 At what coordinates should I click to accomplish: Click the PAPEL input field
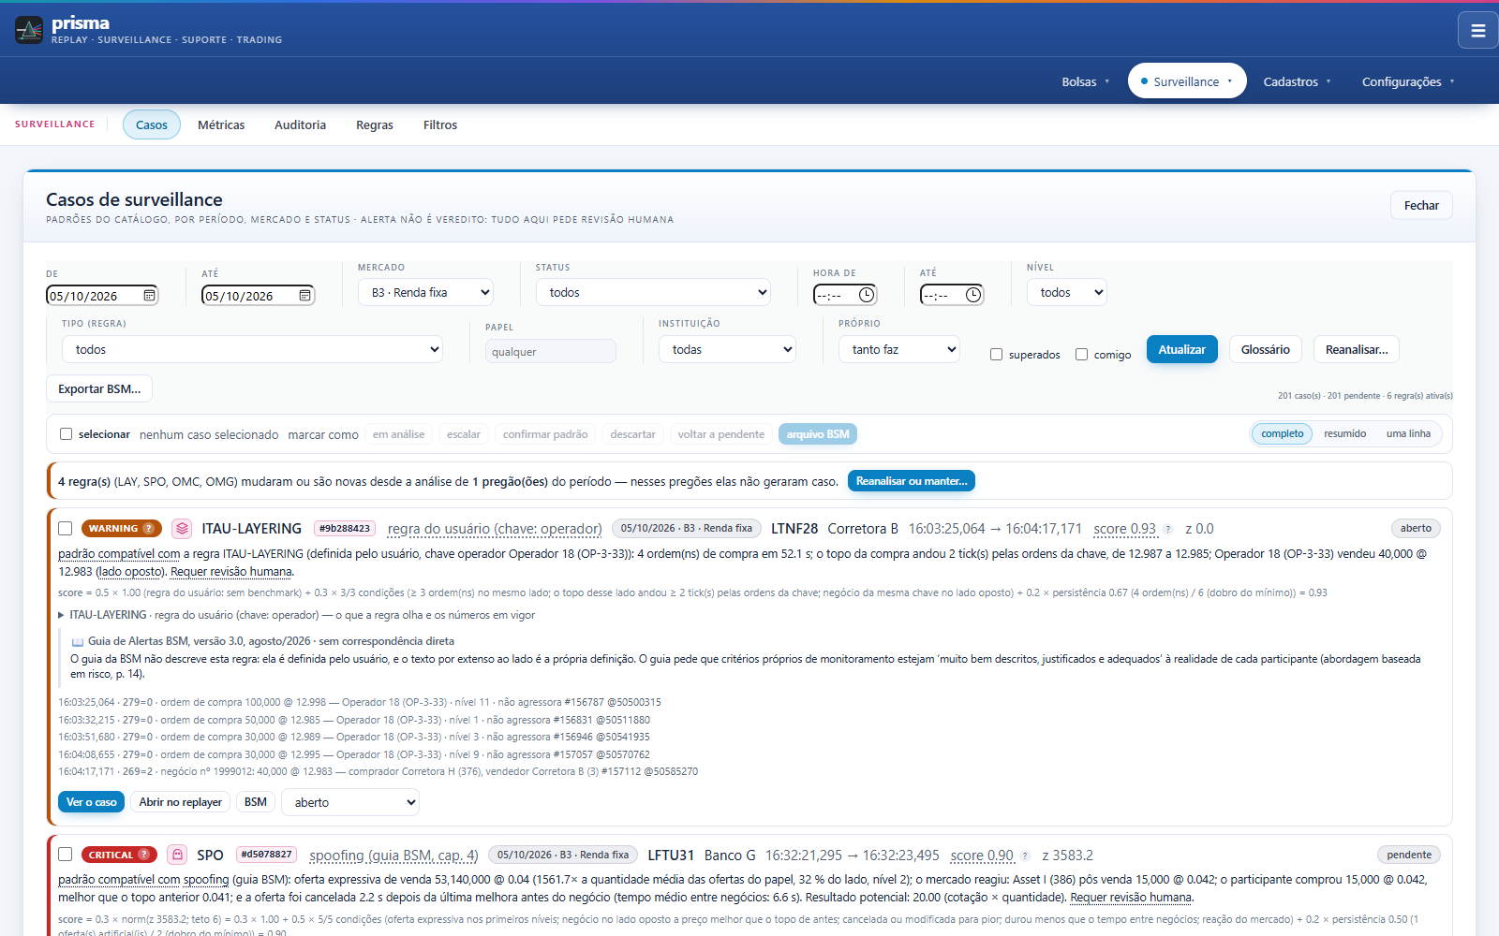551,352
